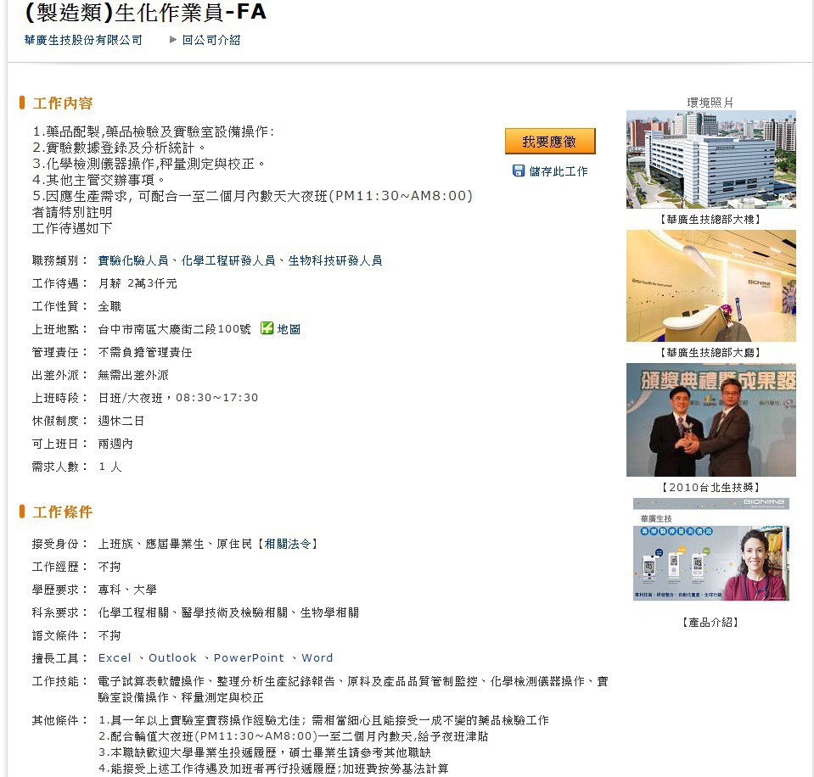The image size is (814, 777).
Task: View the 華廣生技總部大樓 building photo
Action: click(x=710, y=159)
